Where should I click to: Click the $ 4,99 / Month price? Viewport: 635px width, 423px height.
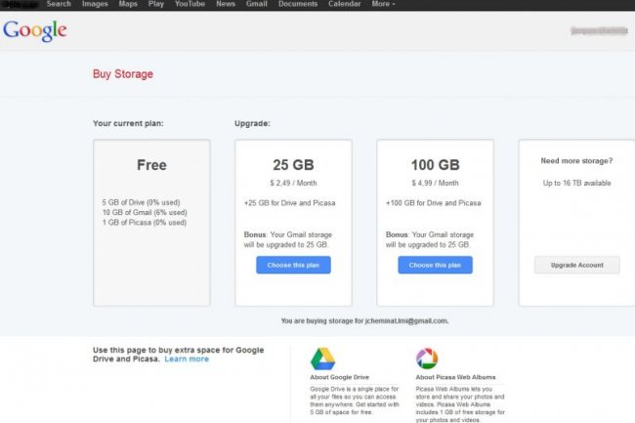(x=436, y=183)
